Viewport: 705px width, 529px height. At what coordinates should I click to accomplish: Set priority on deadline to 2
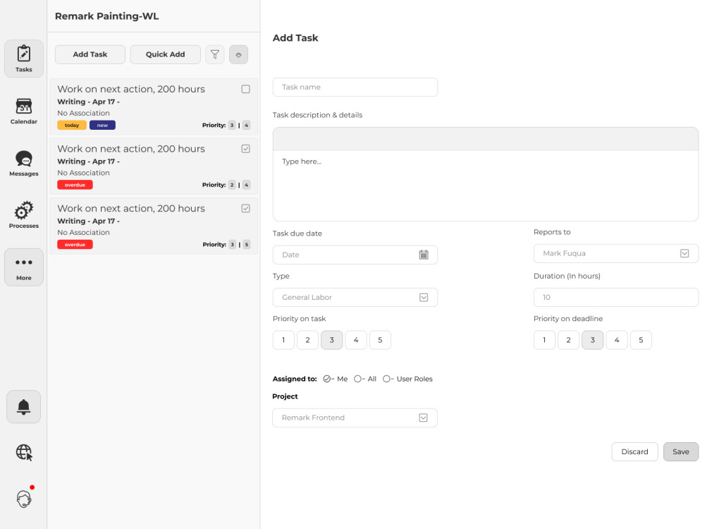tap(568, 340)
